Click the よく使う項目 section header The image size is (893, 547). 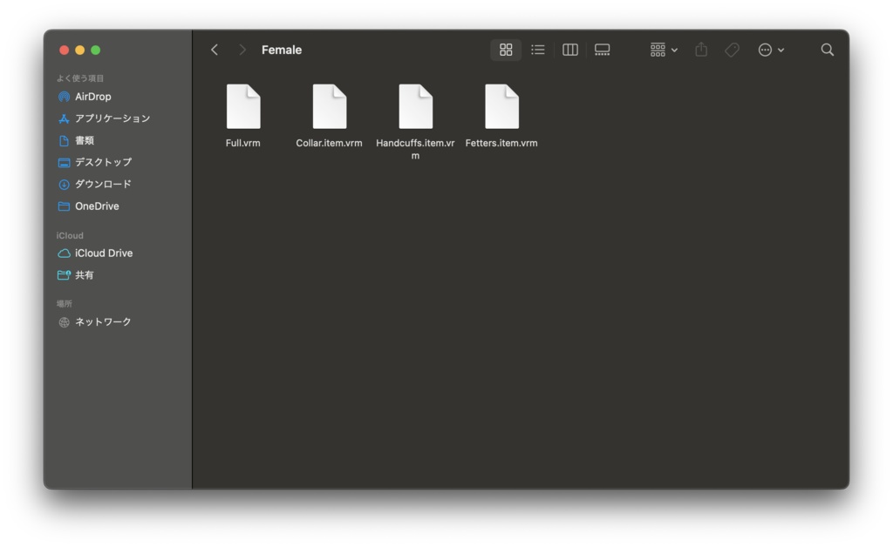point(79,78)
